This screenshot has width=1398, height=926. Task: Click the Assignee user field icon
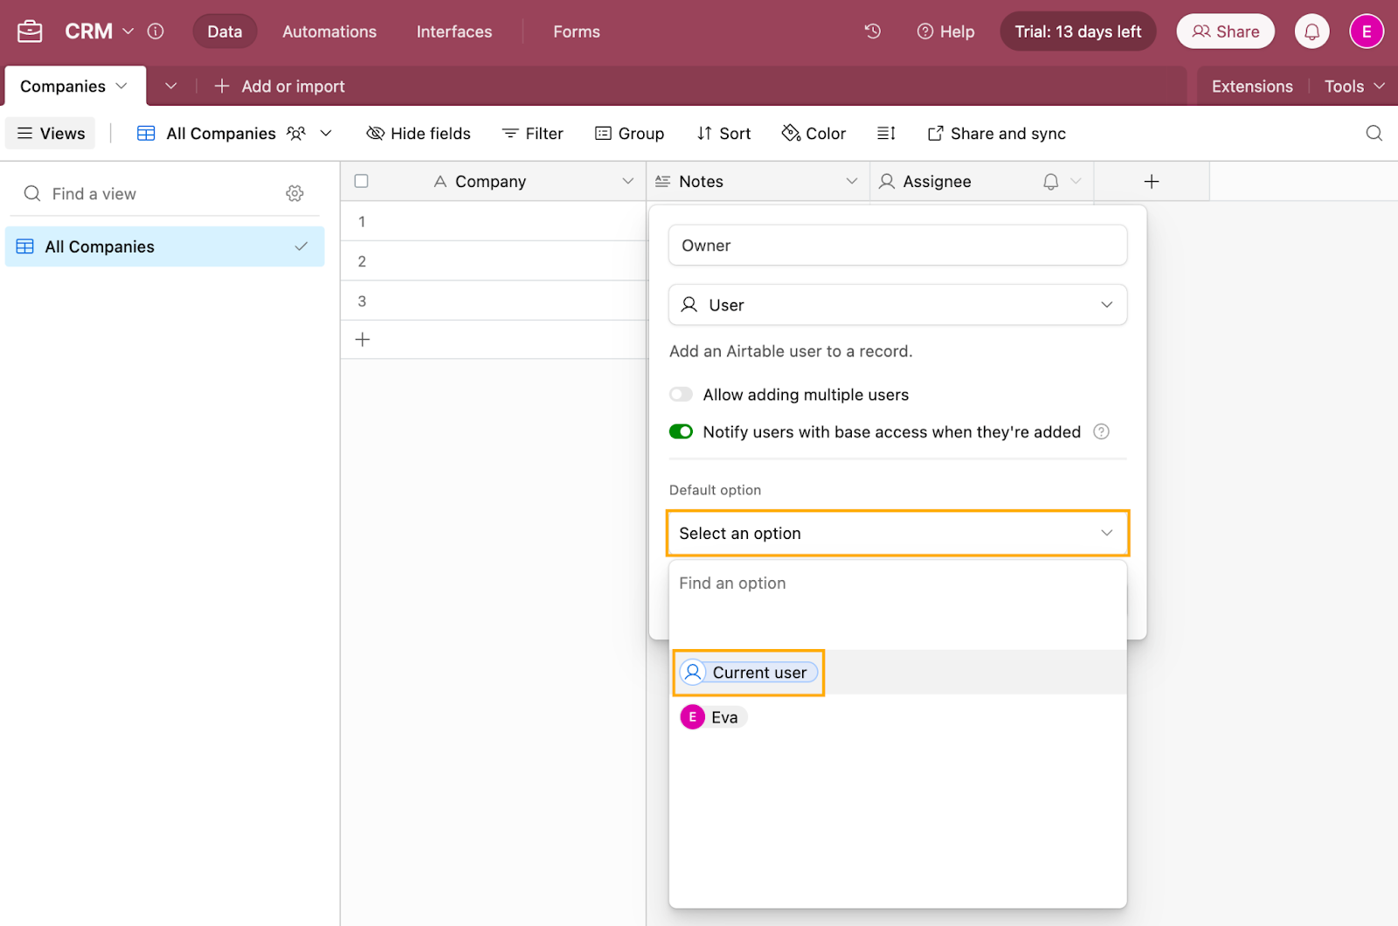point(887,182)
